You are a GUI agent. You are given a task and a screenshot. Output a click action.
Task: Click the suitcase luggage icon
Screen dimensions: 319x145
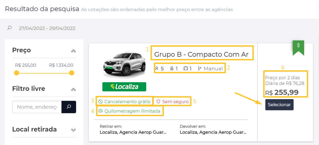pyautogui.click(x=172, y=68)
